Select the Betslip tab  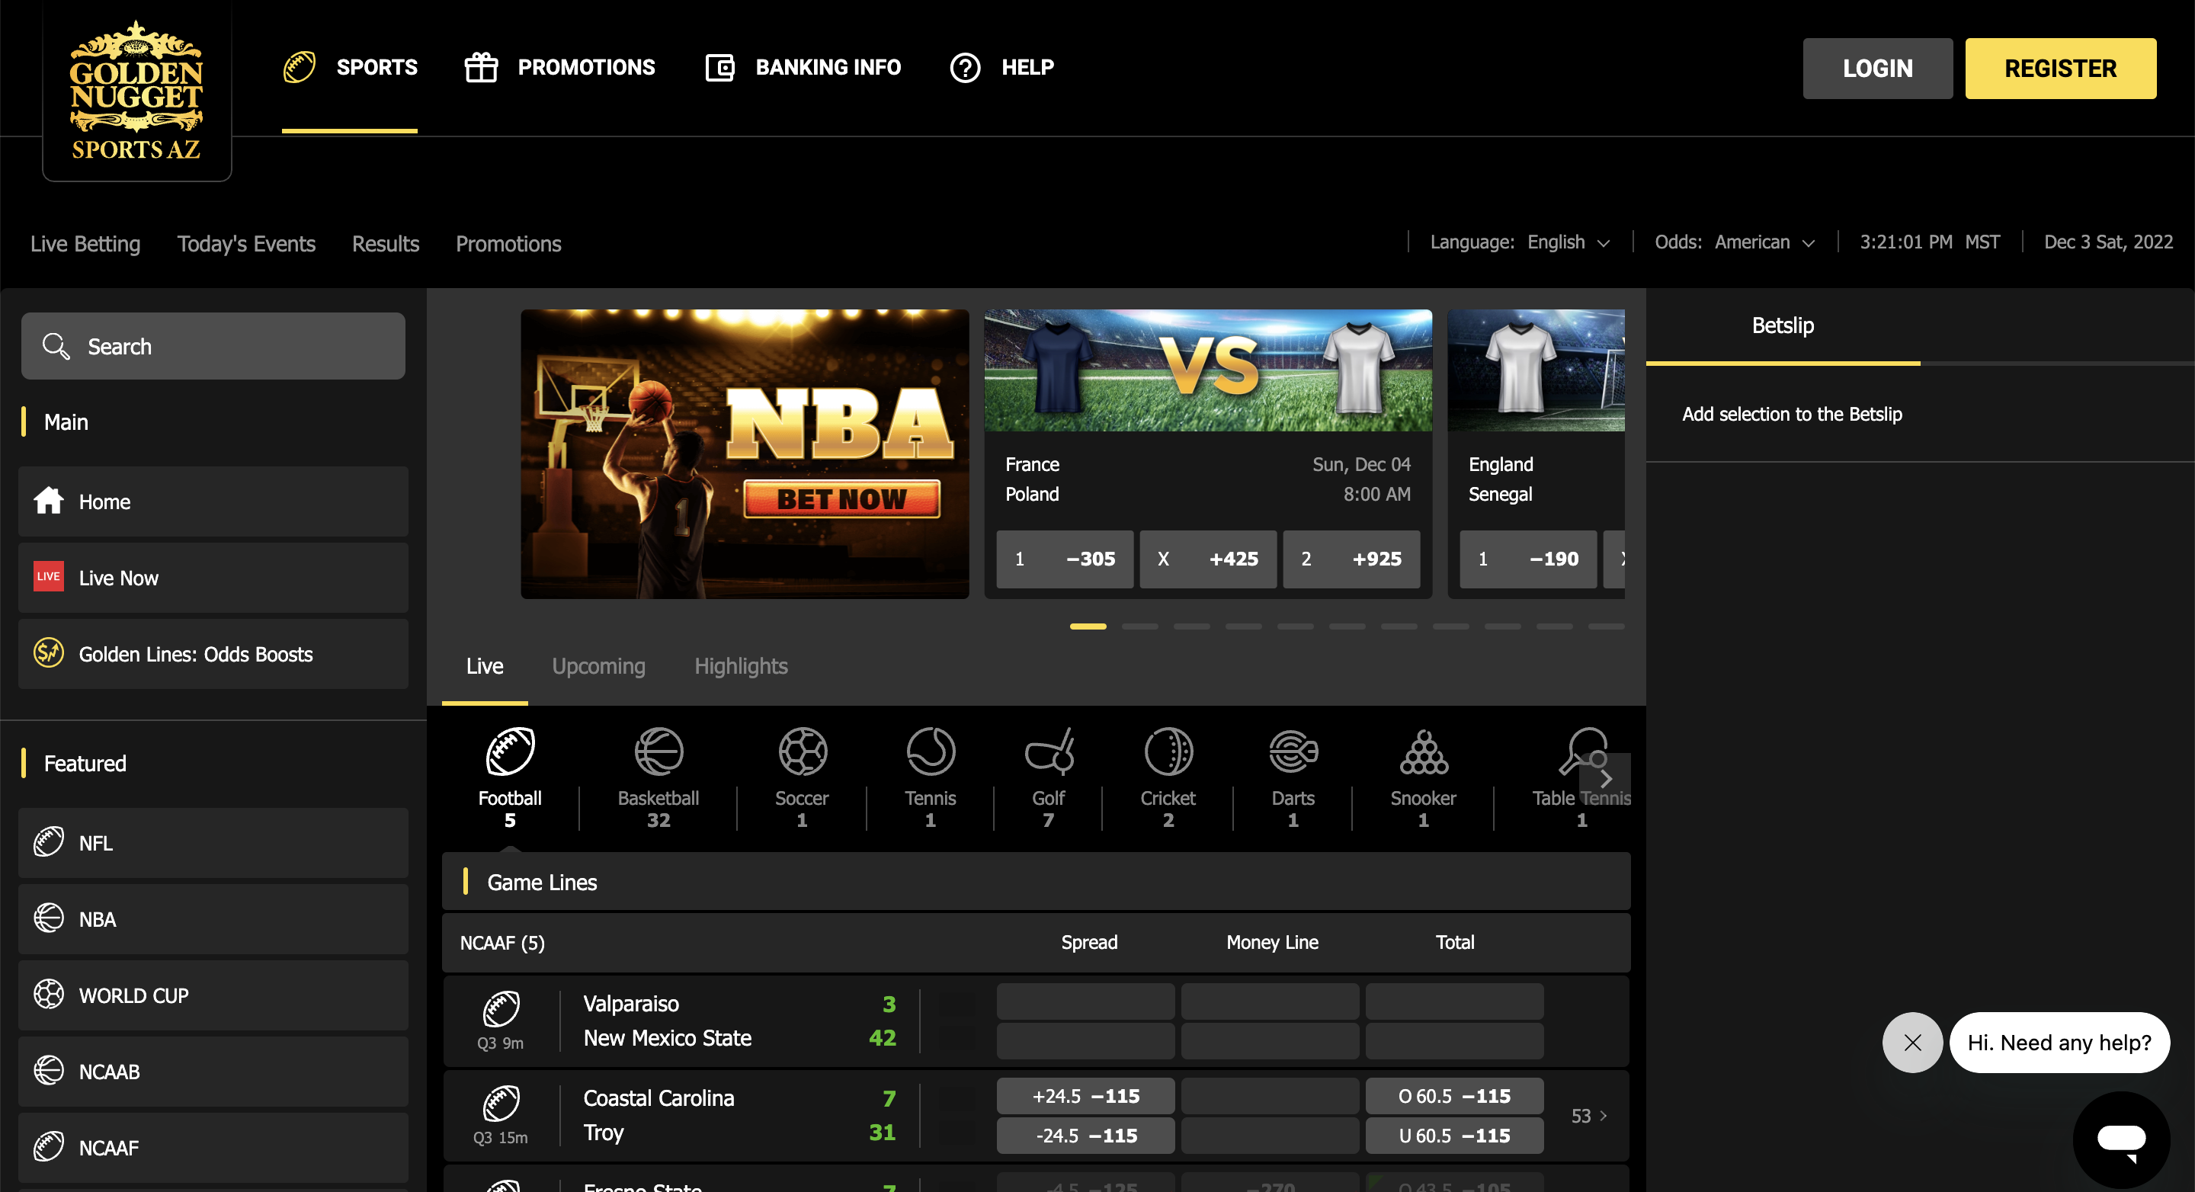[1783, 325]
